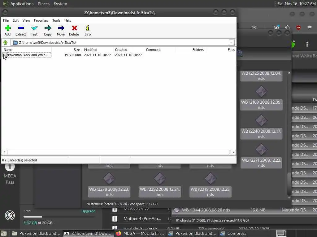
Task: Sort by the Modified column header
Action: point(98,50)
